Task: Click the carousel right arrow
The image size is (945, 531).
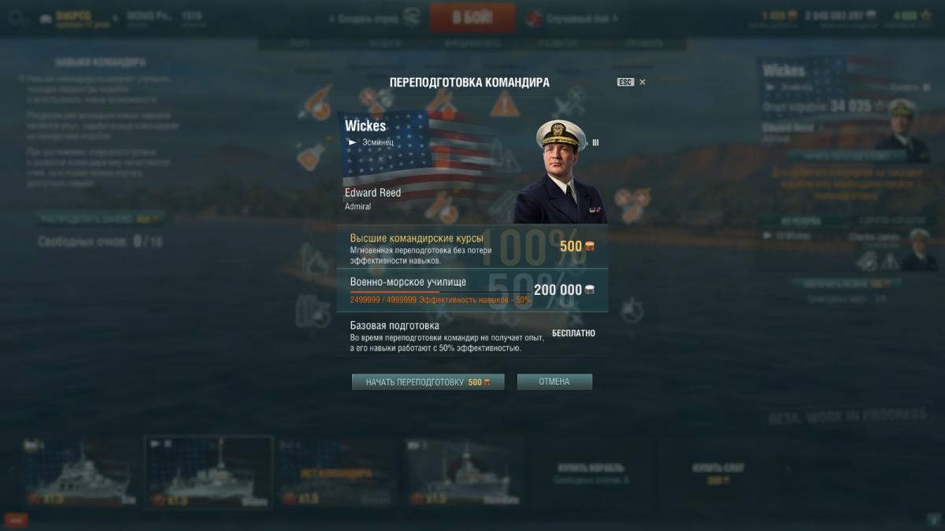Action: (x=785, y=470)
